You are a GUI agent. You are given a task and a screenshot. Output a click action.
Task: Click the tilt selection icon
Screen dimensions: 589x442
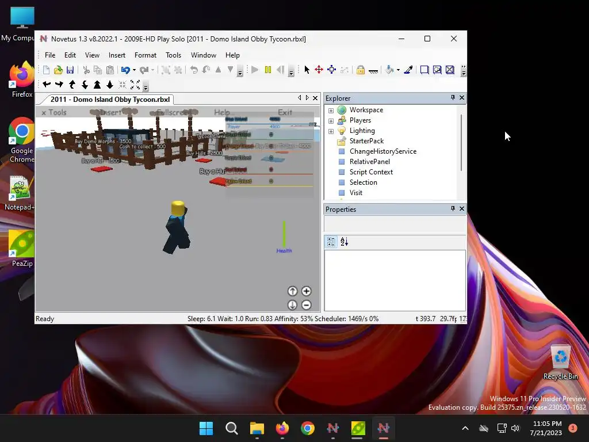[x=206, y=70]
